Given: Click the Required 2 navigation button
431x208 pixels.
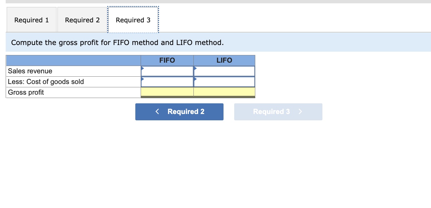Looking at the screenshot, I should pos(179,112).
